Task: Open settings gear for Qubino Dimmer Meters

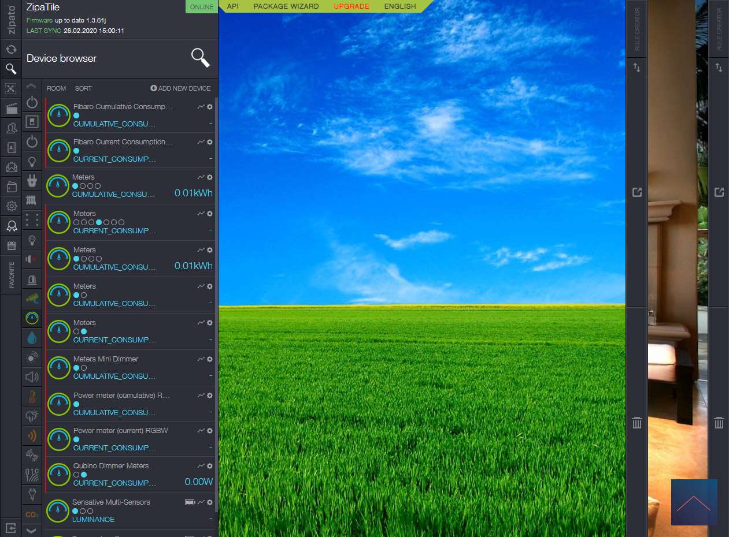Action: 210,466
